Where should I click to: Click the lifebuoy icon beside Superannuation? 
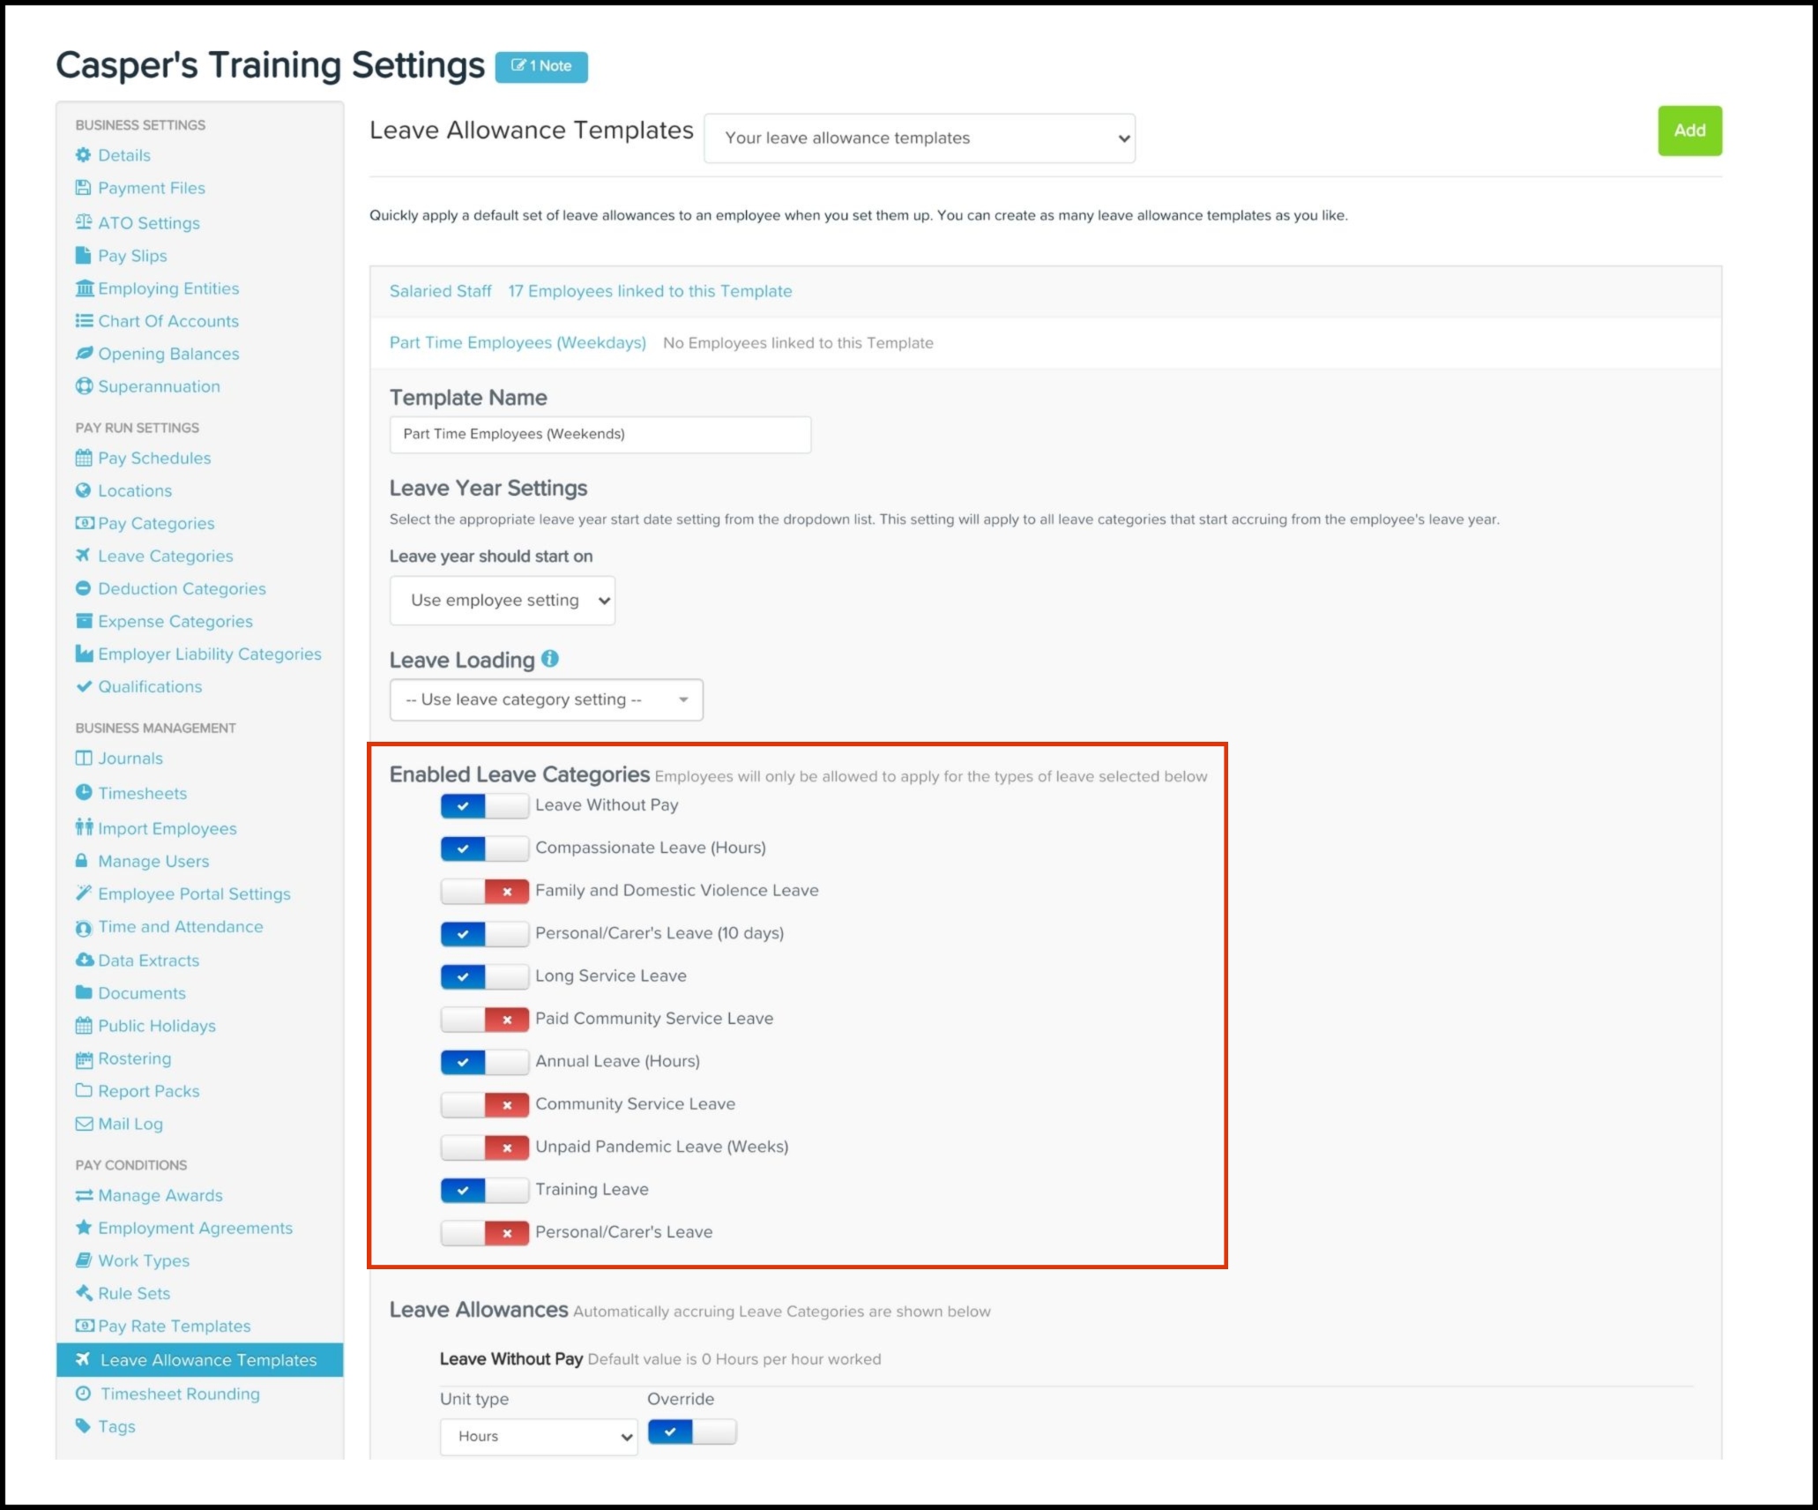tap(83, 386)
